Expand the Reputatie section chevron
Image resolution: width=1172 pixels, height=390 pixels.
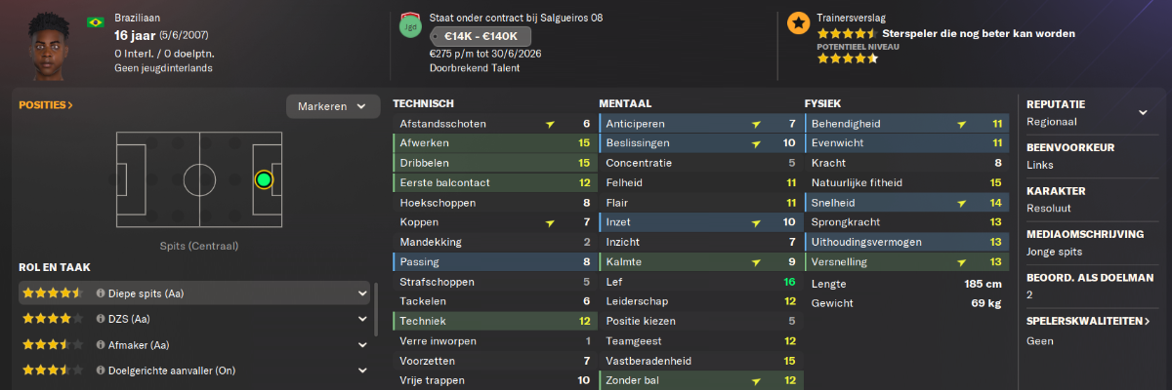point(1143,112)
